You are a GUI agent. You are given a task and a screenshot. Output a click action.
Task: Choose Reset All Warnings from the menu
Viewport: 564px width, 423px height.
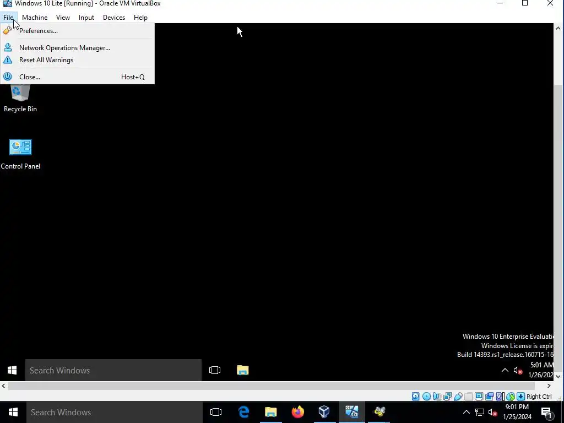pyautogui.click(x=77, y=60)
